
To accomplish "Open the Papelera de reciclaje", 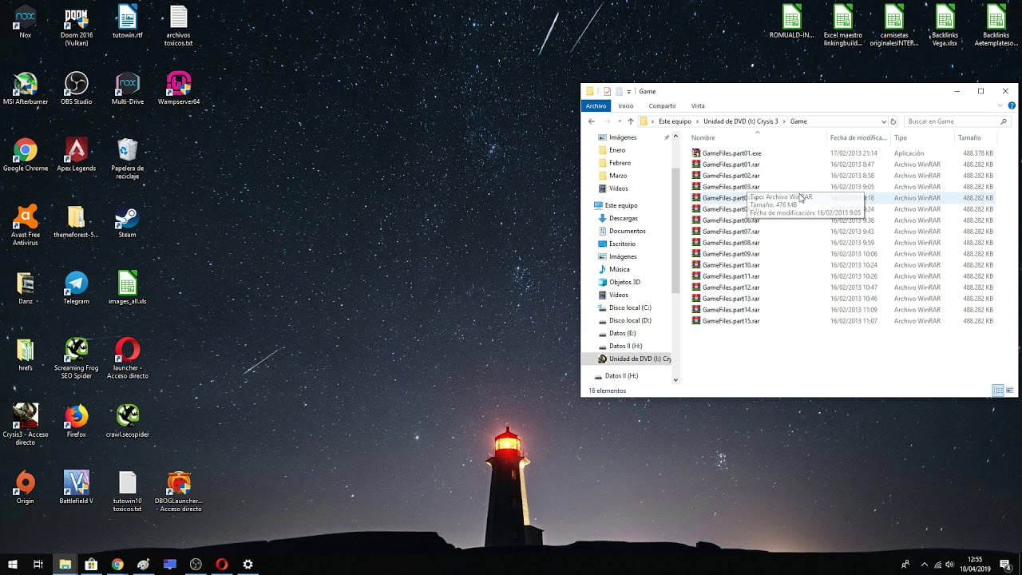I will coord(126,150).
